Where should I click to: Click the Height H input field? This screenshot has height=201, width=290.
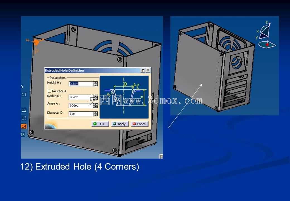tap(81, 84)
